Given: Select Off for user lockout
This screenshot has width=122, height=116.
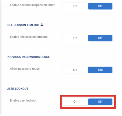Looking at the screenshot, I should pyautogui.click(x=100, y=102).
